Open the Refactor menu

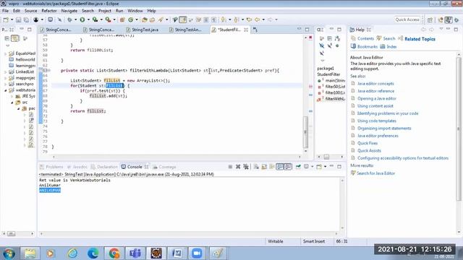[49, 11]
